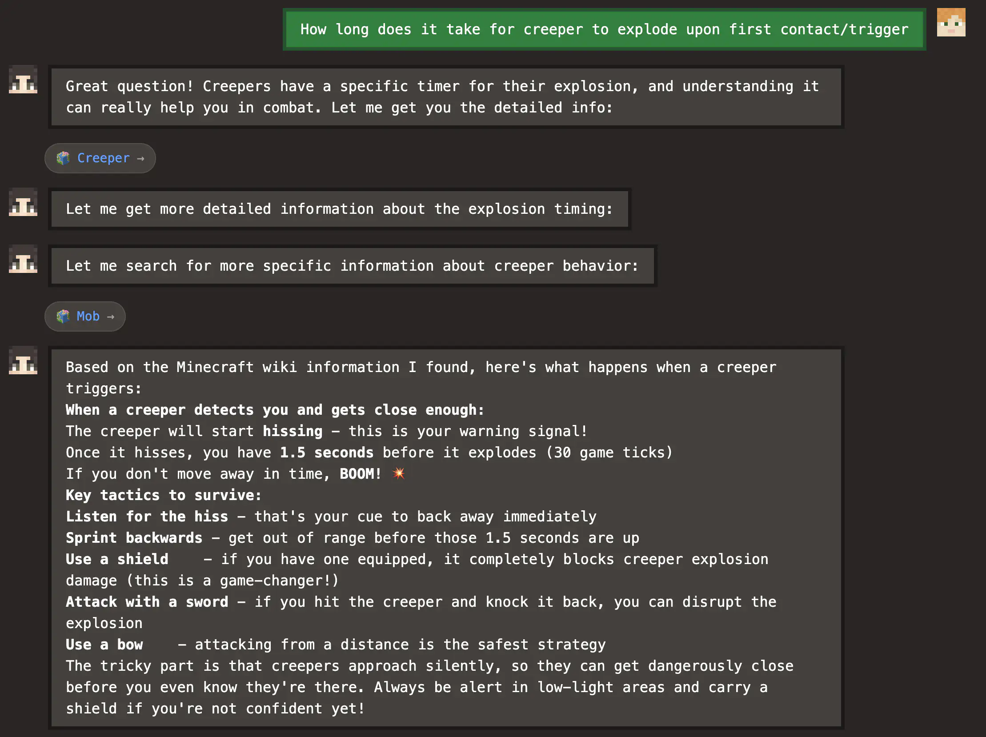Click the "Based on the Minecraft wiki" opening line
Image resolution: width=986 pixels, height=737 pixels.
click(421, 368)
